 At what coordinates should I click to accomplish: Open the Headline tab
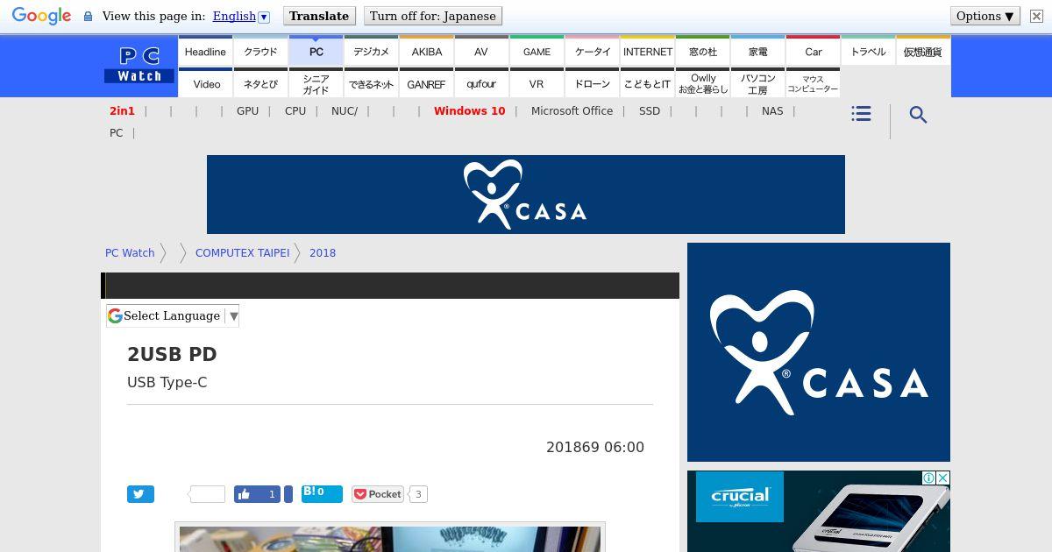[205, 52]
